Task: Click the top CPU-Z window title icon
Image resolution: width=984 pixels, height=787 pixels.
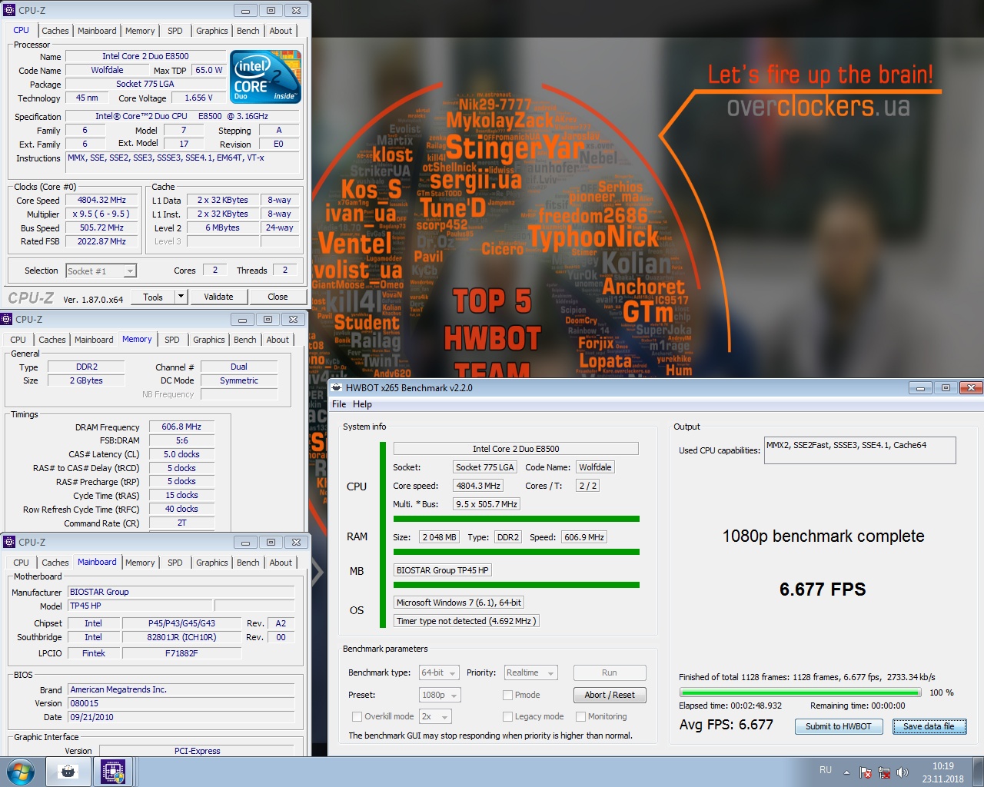Action: [x=9, y=10]
